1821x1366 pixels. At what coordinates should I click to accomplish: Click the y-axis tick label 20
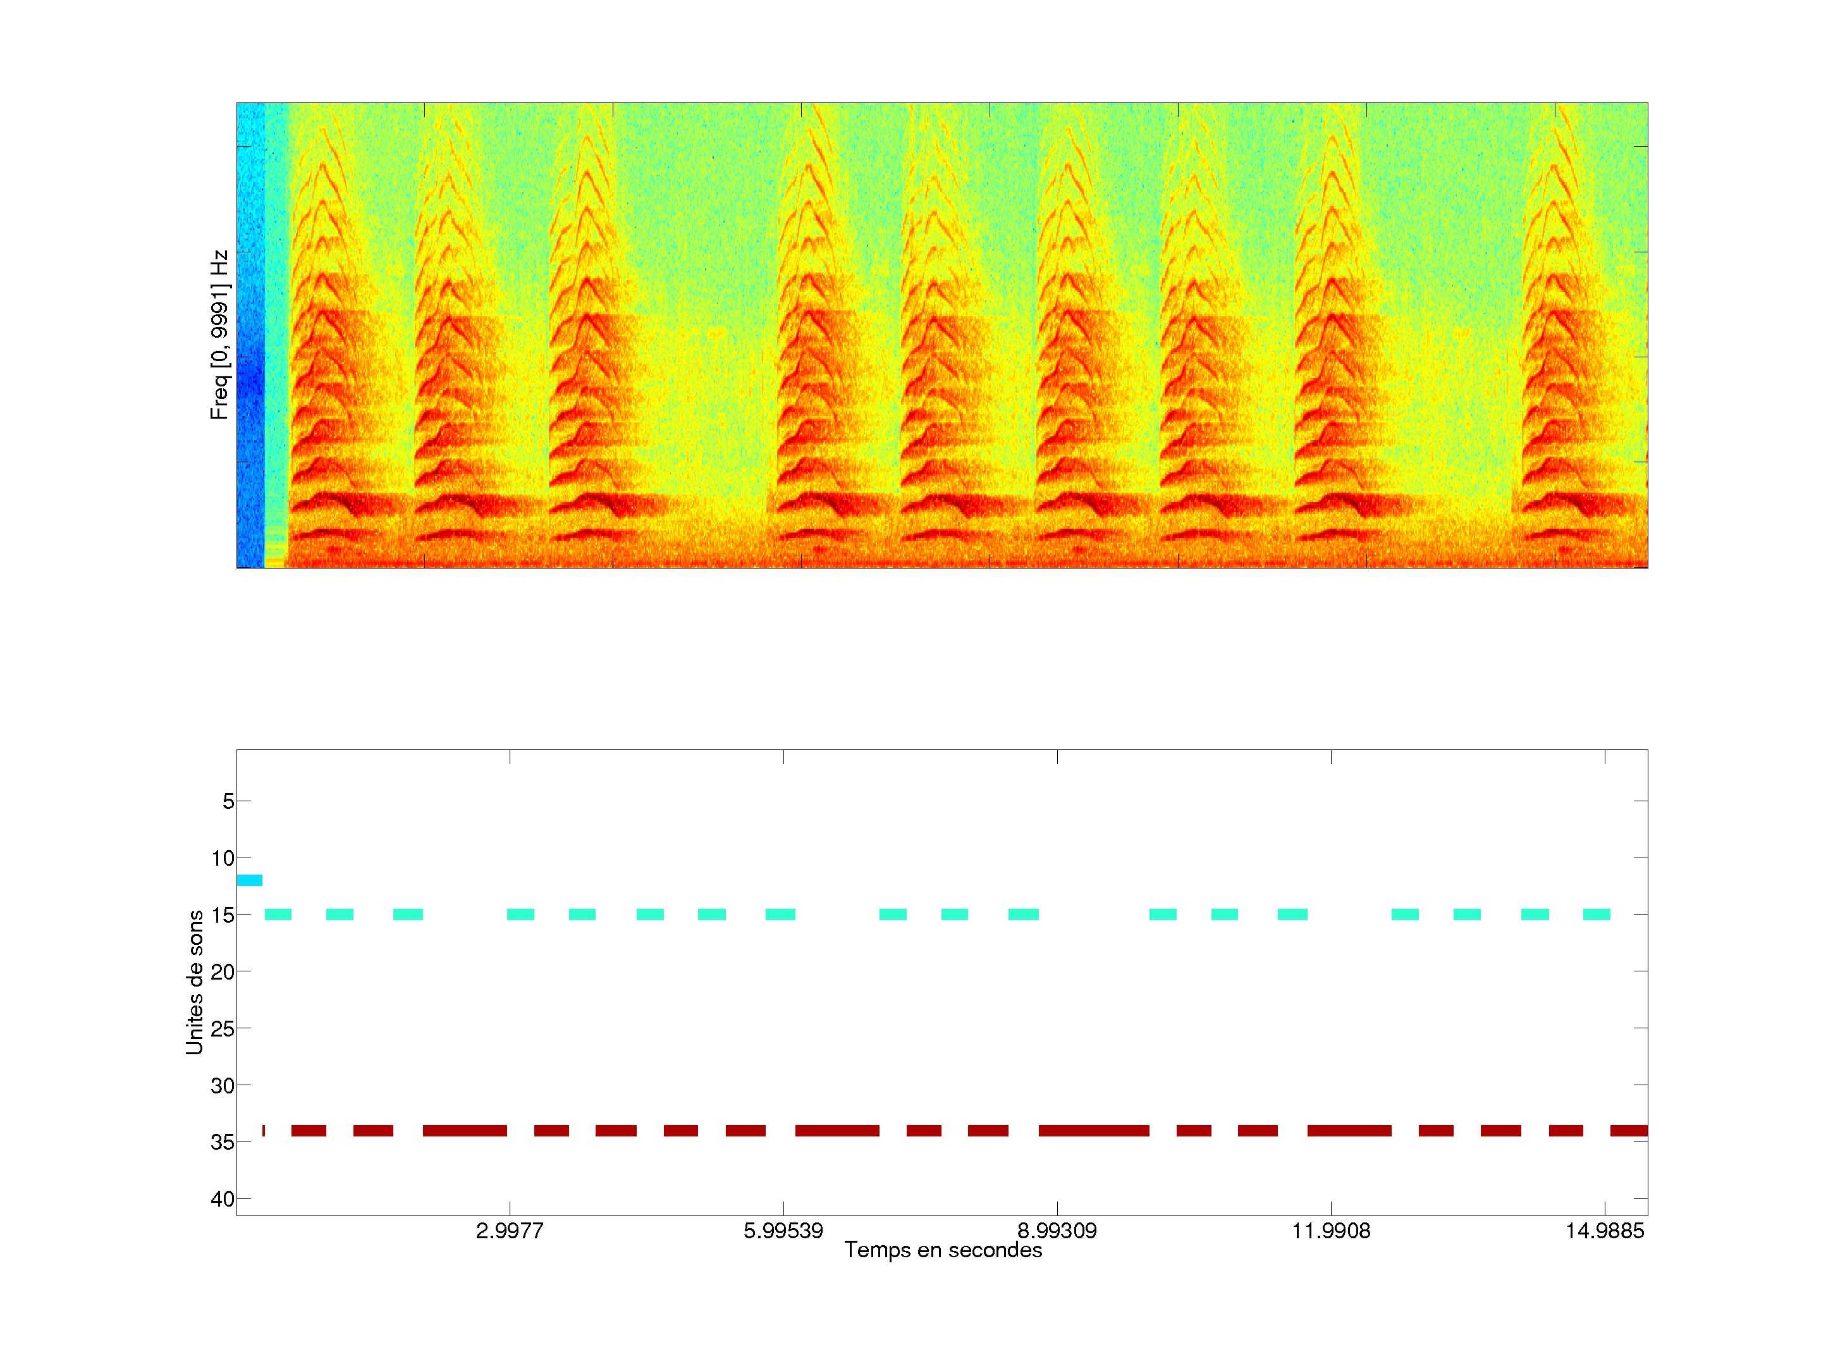[223, 971]
